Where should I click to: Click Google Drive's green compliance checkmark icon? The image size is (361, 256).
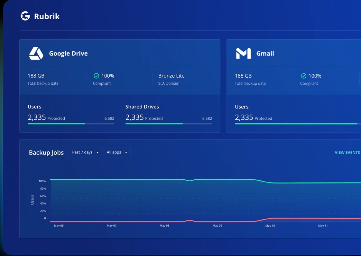(x=96, y=76)
